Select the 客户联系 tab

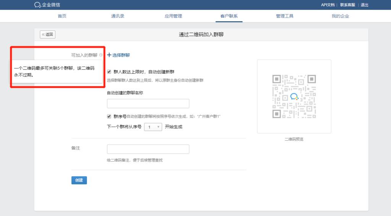(x=229, y=16)
